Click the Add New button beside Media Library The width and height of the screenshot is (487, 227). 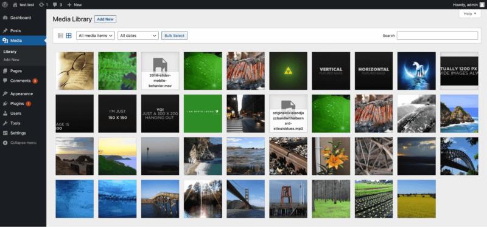click(x=105, y=19)
